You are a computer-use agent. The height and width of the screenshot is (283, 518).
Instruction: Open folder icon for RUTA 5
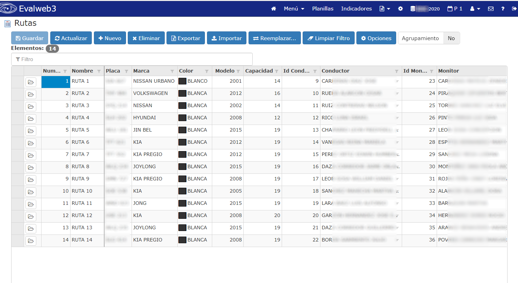pyautogui.click(x=31, y=131)
